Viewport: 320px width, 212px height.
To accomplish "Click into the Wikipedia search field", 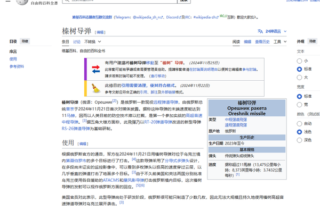I will click(x=120, y=1).
